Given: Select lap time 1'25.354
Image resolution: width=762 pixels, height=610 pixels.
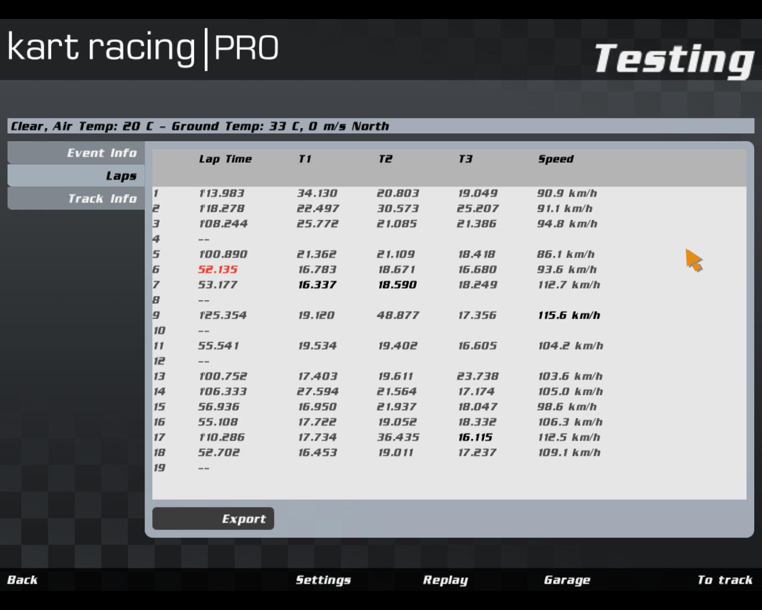Looking at the screenshot, I should click(222, 315).
